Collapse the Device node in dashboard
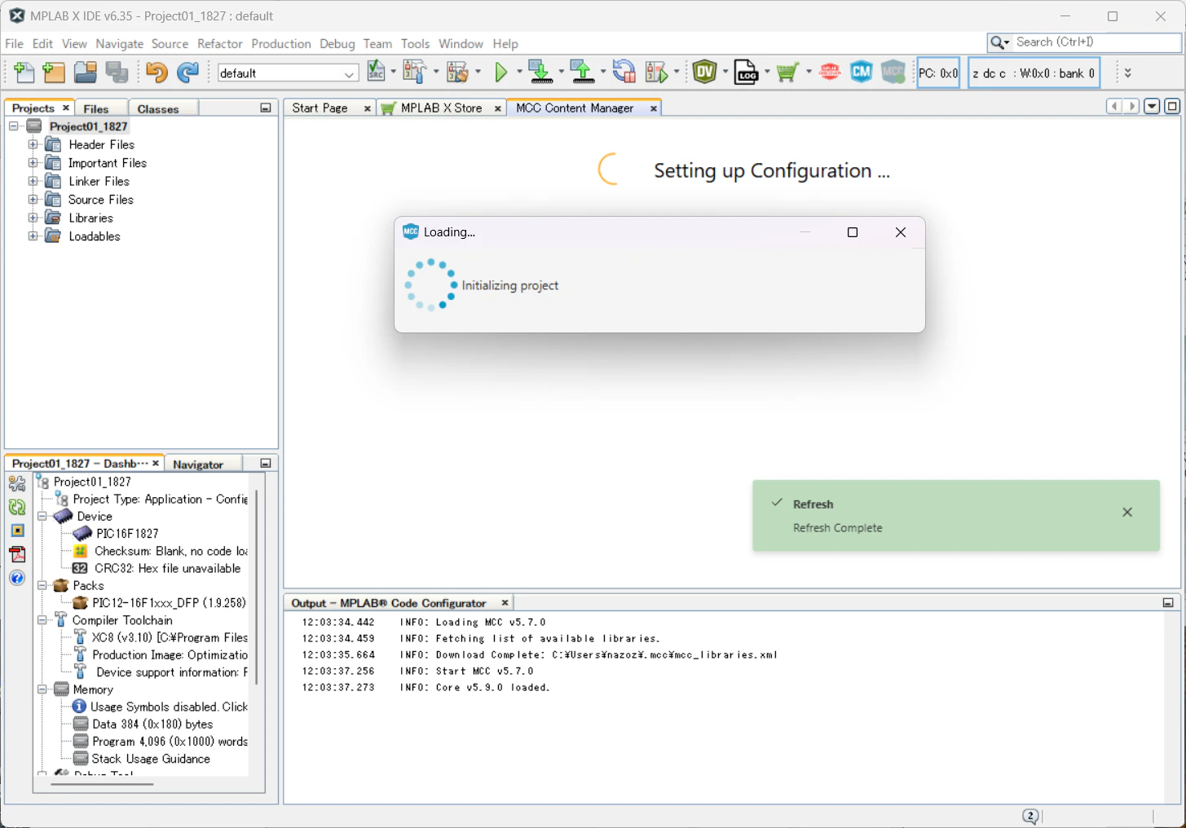The height and width of the screenshot is (828, 1186). 42,516
